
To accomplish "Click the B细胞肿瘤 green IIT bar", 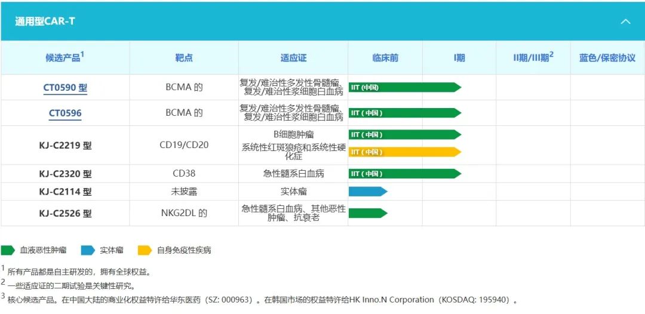I will pos(404,134).
